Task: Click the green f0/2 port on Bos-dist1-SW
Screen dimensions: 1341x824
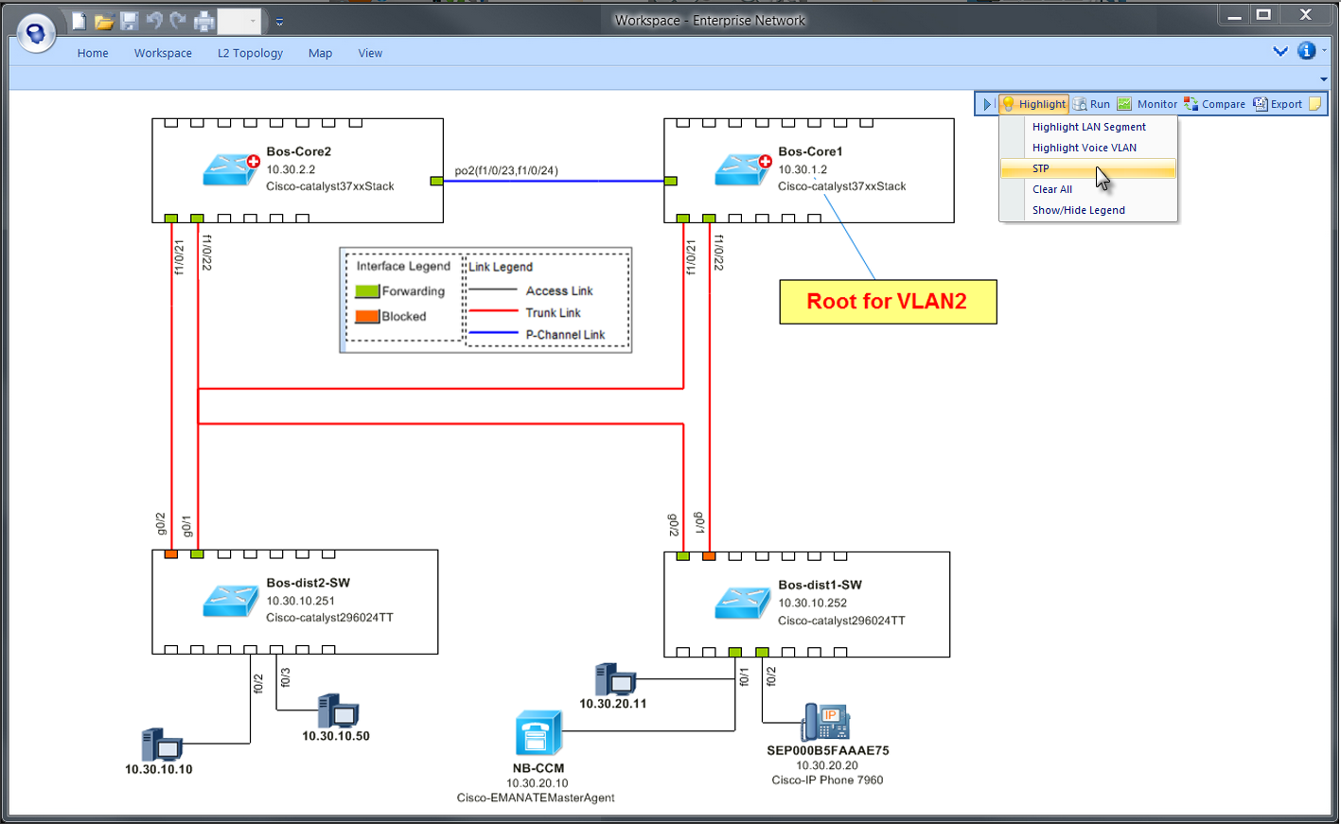Action: (762, 652)
